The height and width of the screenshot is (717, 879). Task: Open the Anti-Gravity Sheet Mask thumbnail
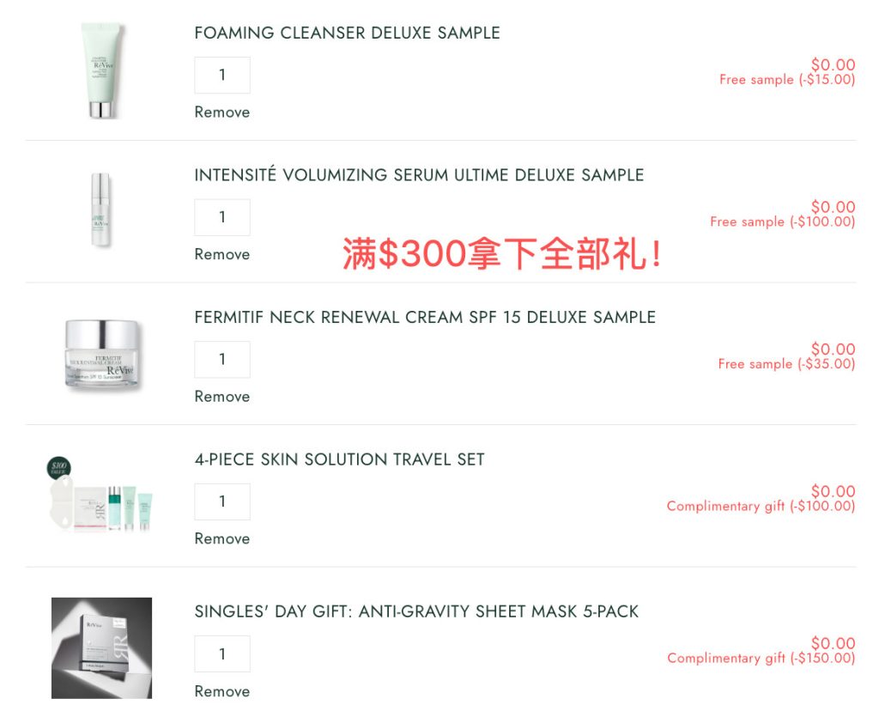pyautogui.click(x=101, y=648)
